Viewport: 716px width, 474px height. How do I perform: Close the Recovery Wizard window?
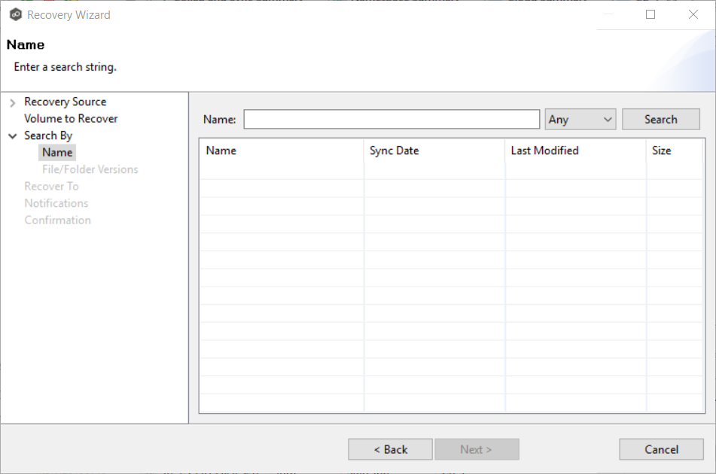[693, 14]
